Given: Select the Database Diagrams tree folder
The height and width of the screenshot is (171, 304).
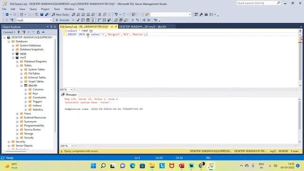Looking at the screenshot, I should click(x=35, y=61).
